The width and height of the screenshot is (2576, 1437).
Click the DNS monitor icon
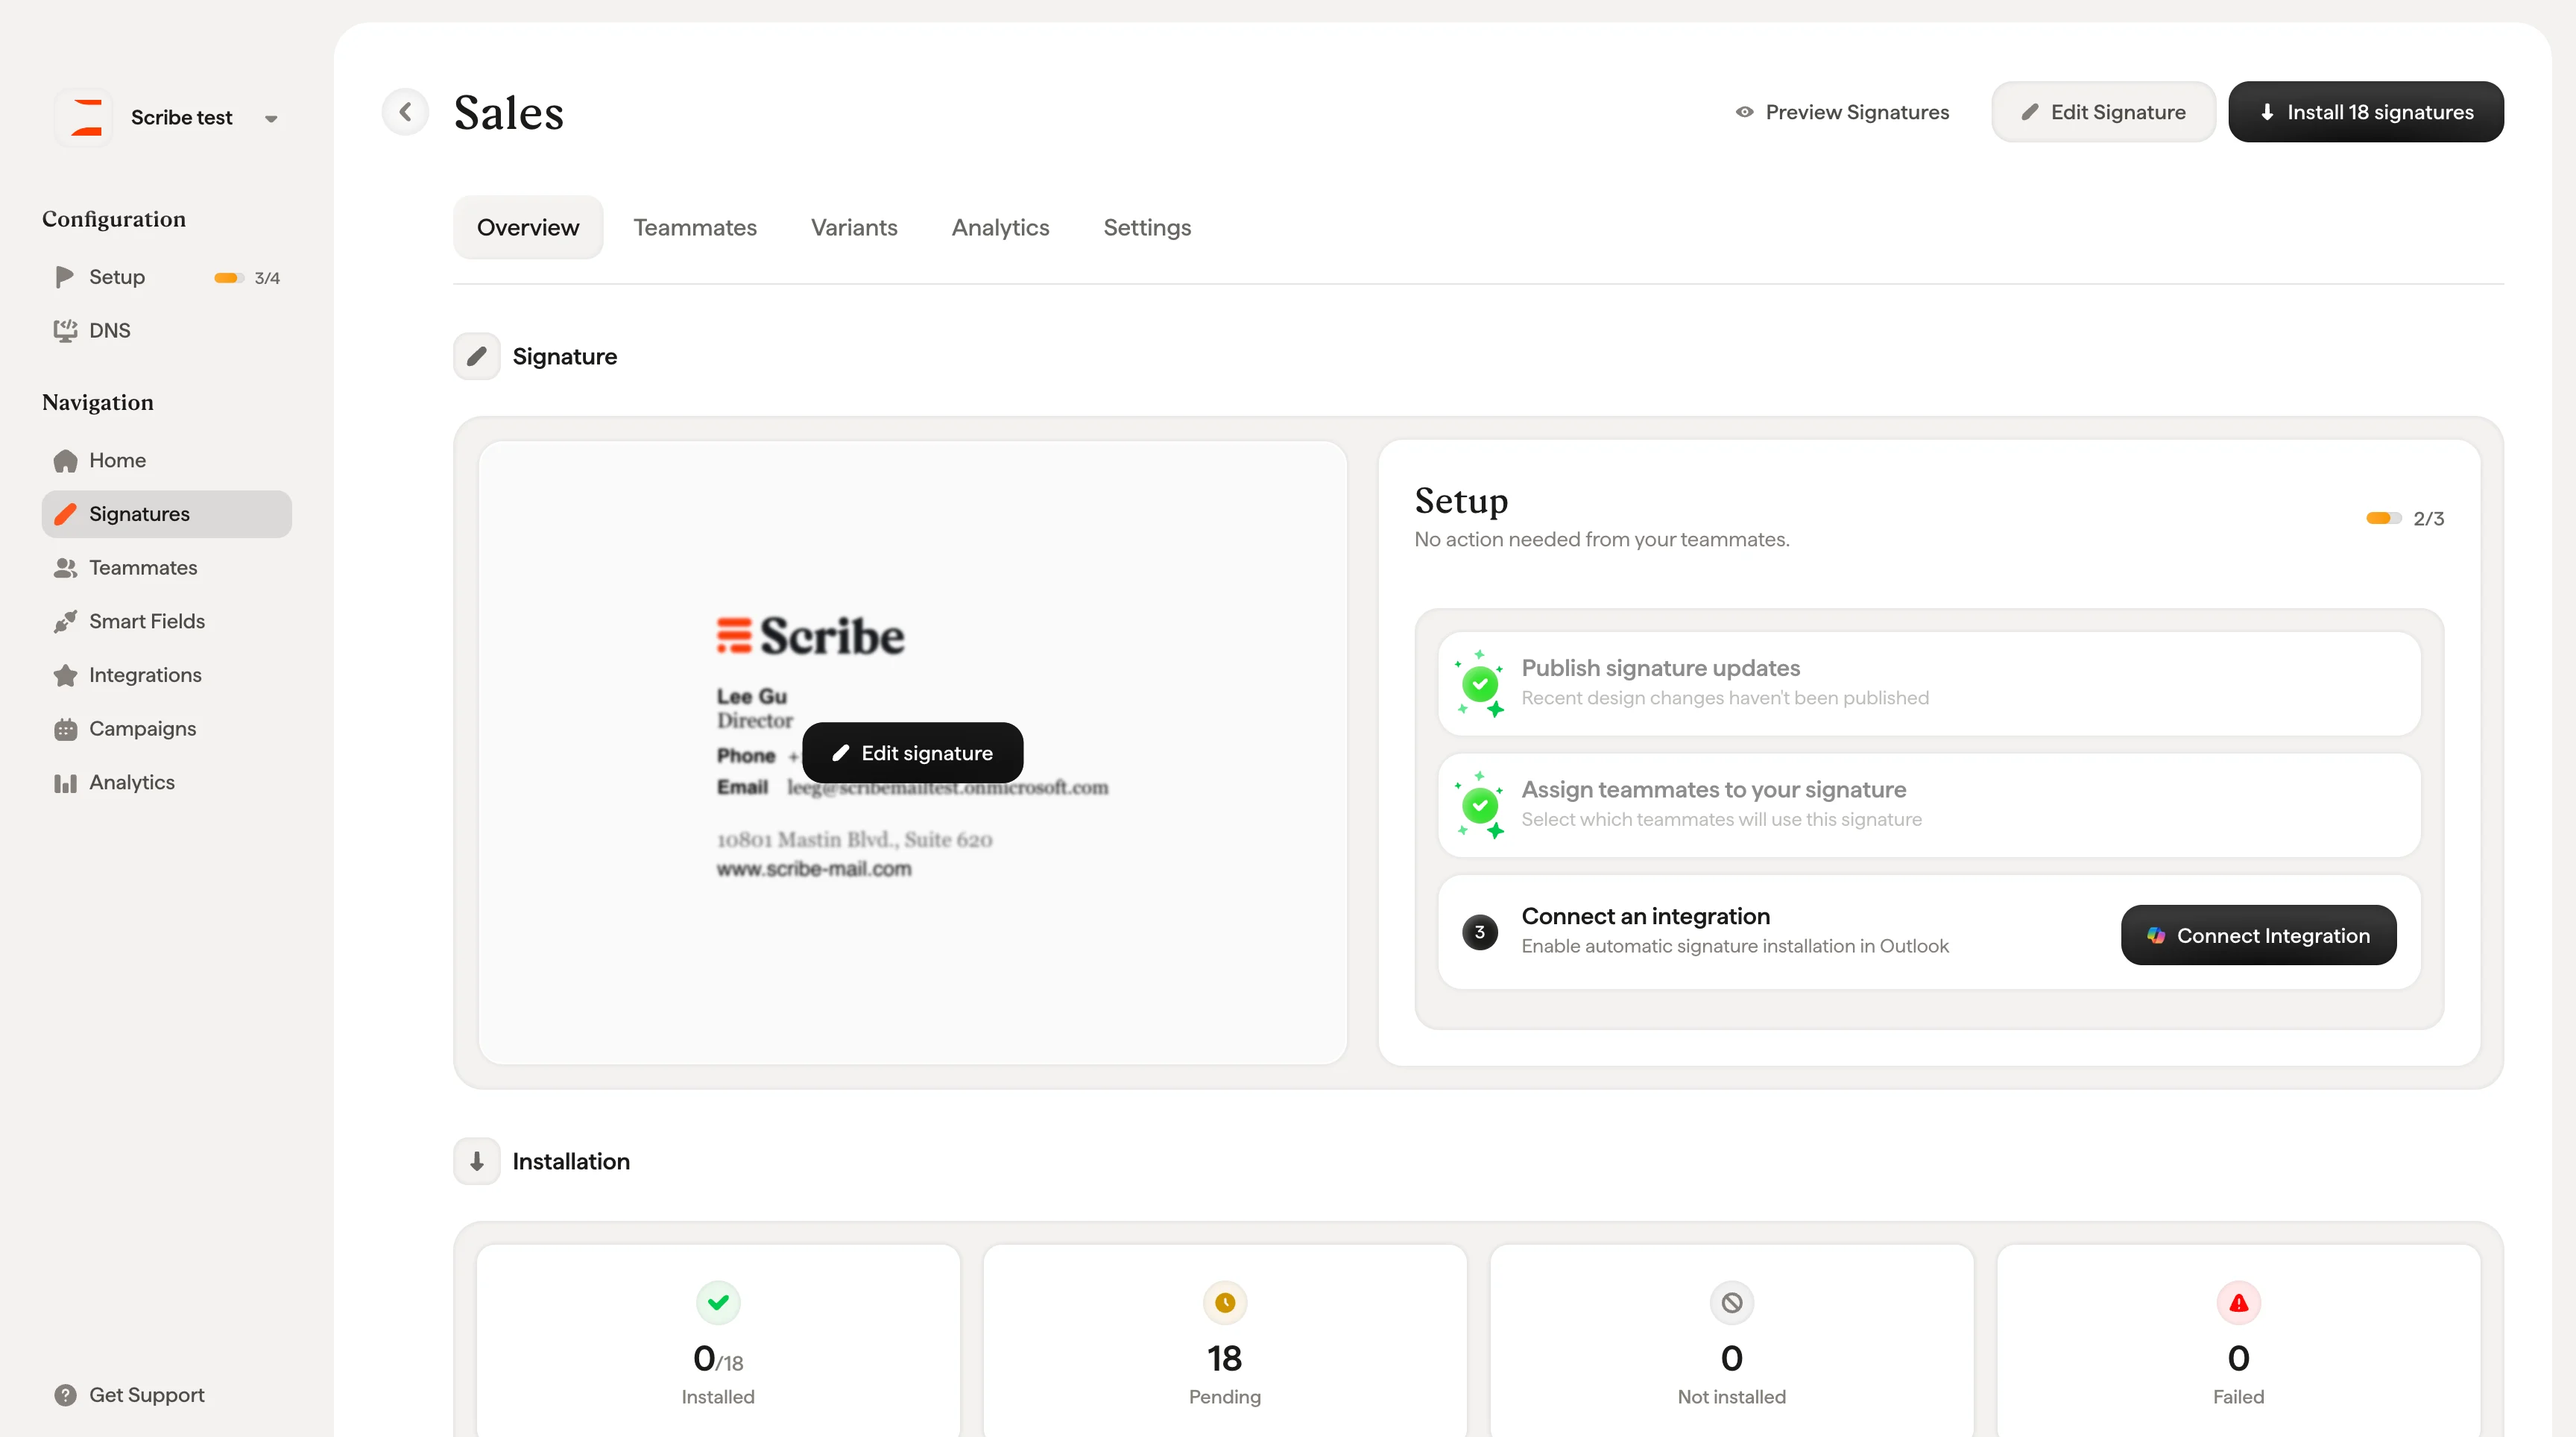(65, 331)
